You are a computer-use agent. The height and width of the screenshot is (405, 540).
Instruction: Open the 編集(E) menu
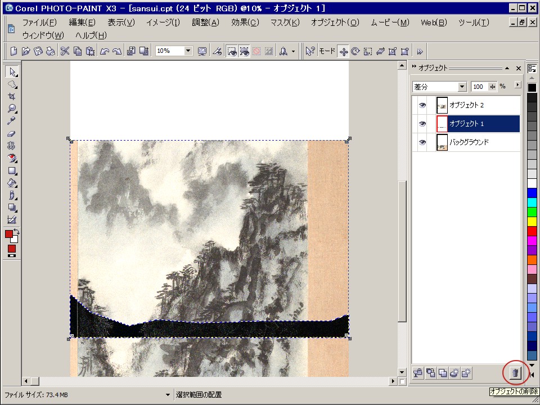coord(82,22)
